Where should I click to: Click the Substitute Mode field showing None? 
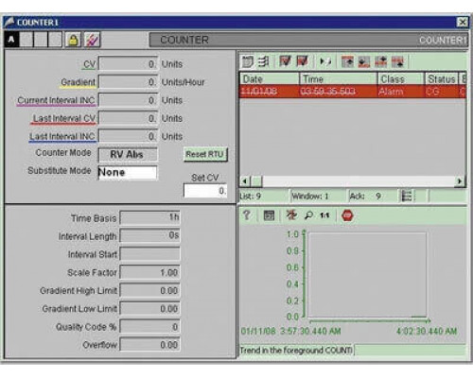pos(128,173)
